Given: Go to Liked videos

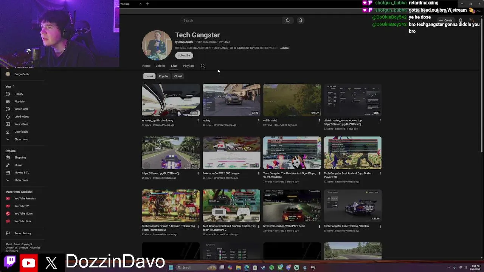Looking at the screenshot, I should [x=22, y=116].
